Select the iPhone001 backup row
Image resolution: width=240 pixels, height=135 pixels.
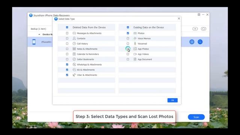click(x=40, y=42)
